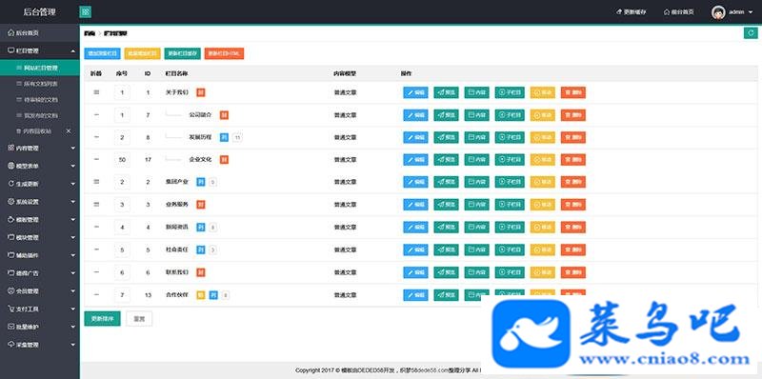Click yellow move button for 业务服务
Image resolution: width=762 pixels, height=379 pixels.
pyautogui.click(x=542, y=204)
